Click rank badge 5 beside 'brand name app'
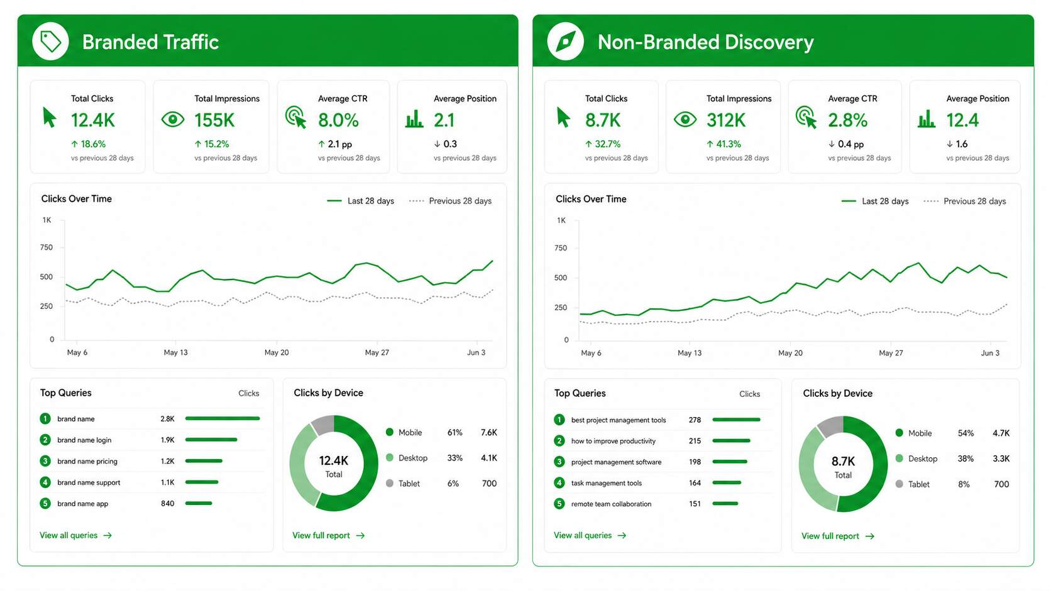This screenshot has width=1051, height=591. pos(45,503)
